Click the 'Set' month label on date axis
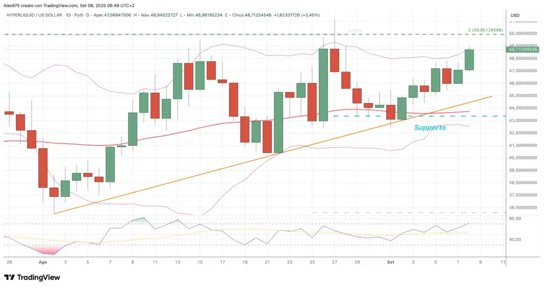 (x=391, y=262)
